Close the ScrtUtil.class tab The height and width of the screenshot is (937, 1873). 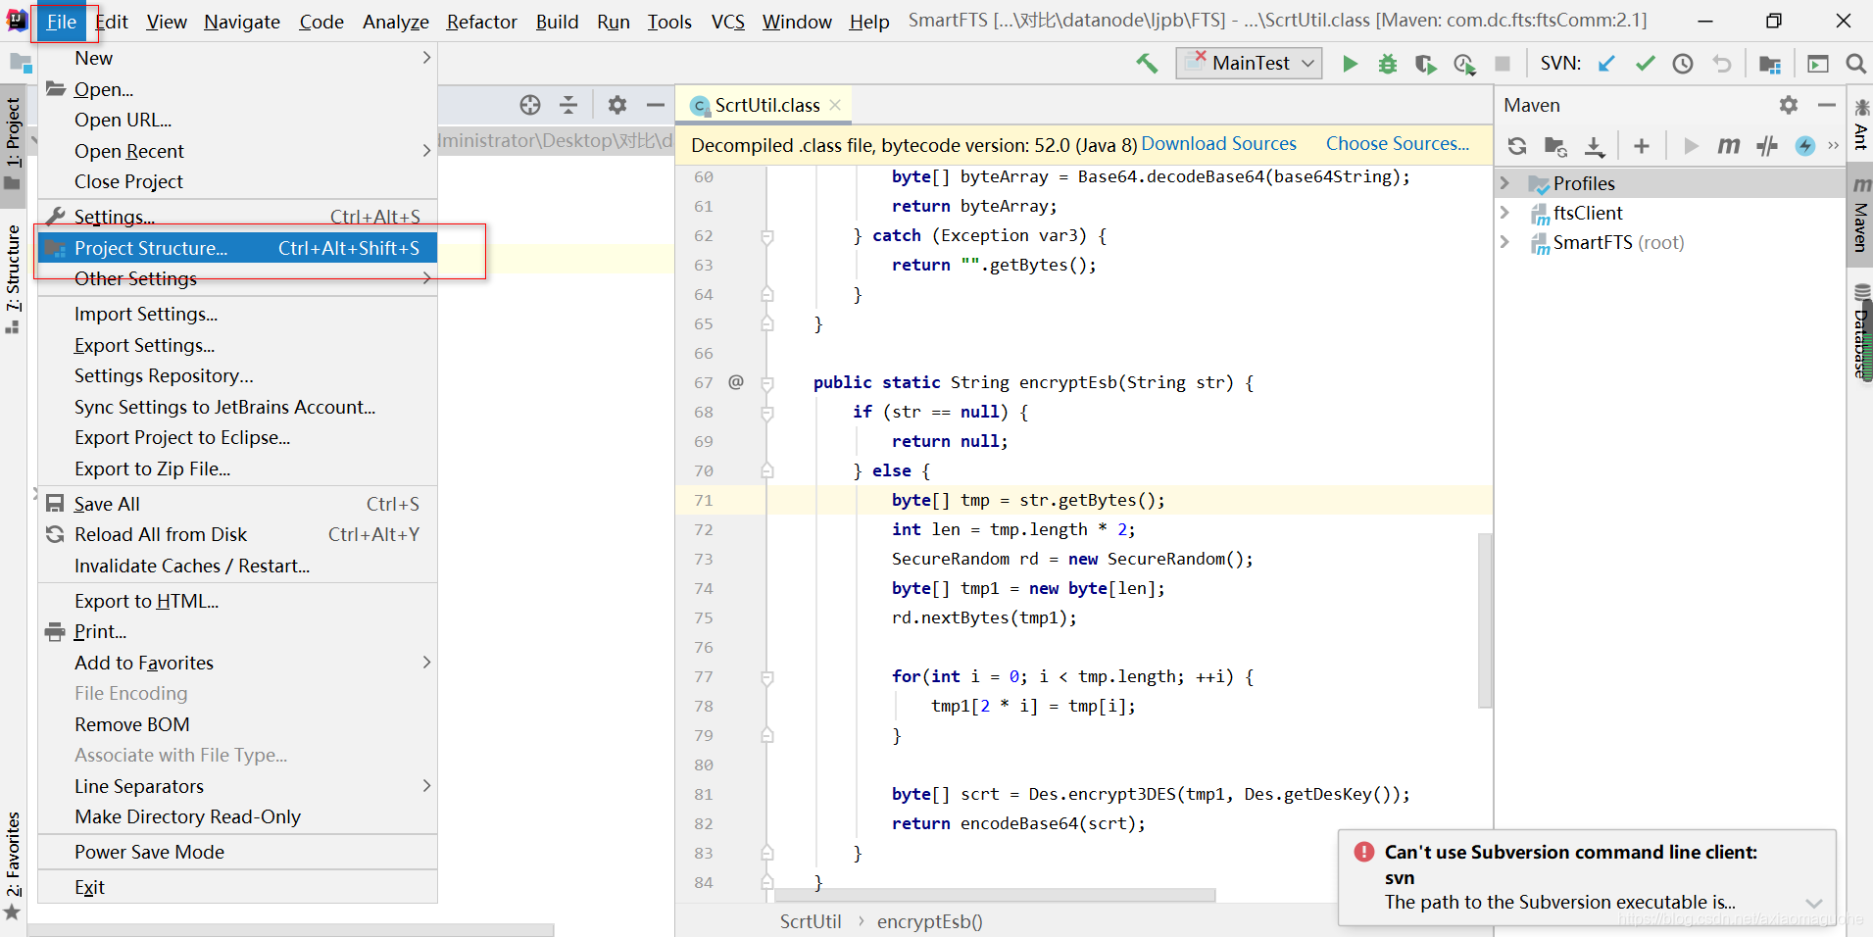[835, 105]
